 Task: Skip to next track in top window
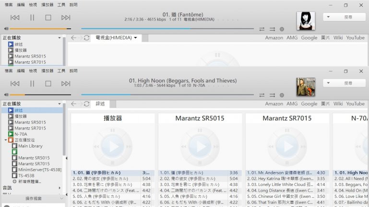tap(66, 18)
